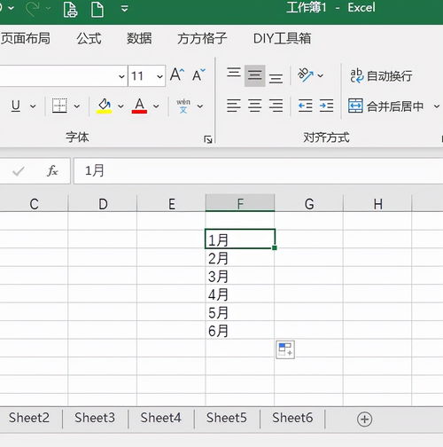The height and width of the screenshot is (447, 443).
Task: Switch to Sheet3 tab
Action: pos(95,418)
